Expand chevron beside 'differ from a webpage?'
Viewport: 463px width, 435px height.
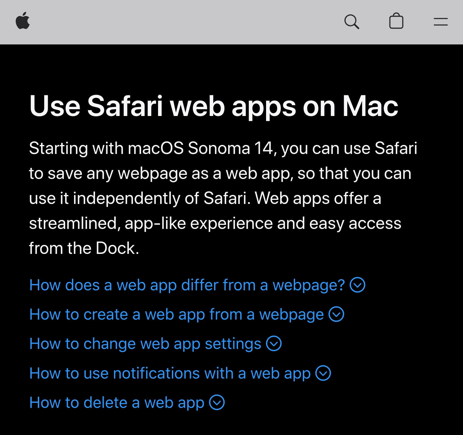pos(357,285)
